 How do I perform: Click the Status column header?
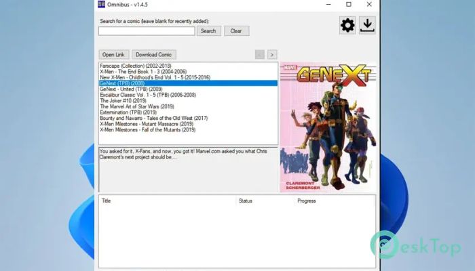pyautogui.click(x=246, y=201)
